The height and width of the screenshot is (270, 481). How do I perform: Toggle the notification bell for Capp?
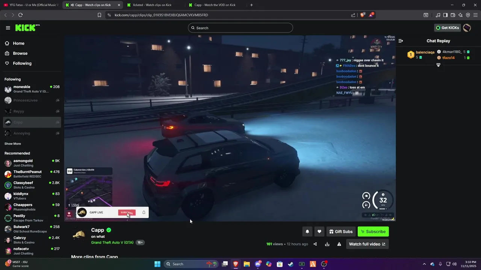tap(307, 232)
